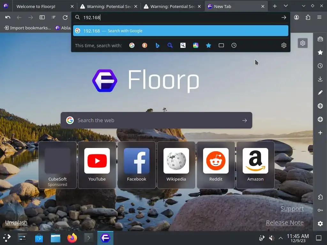Open passwords key icon in side panel
Screen dimensions: 327x245
tap(320, 210)
